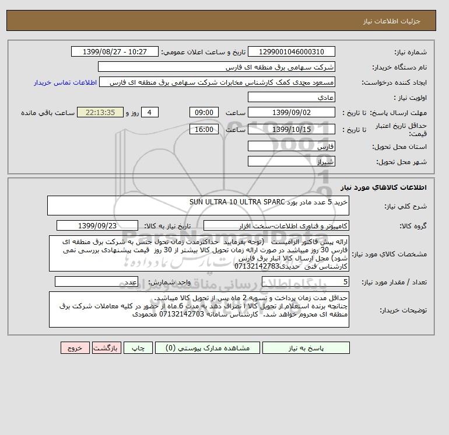Click the price validity date 1399/10/15
Image resolution: width=449 pixels, height=435 pixels.
coord(291,129)
